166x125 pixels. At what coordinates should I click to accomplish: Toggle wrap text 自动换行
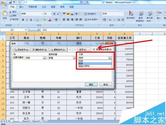pyautogui.click(x=90, y=14)
